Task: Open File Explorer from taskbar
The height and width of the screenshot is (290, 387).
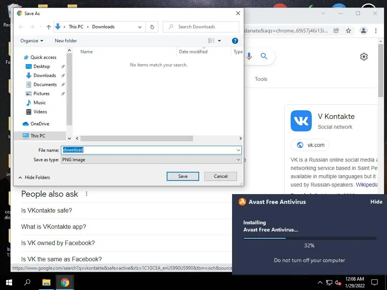Action: (x=46, y=282)
